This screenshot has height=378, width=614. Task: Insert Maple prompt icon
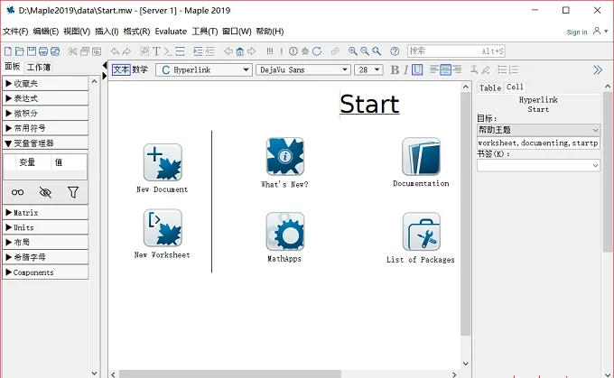[x=168, y=51]
